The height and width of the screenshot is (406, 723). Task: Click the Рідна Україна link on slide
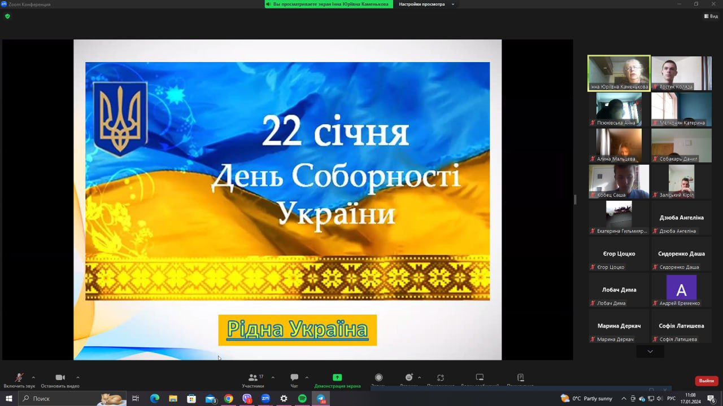pos(297,330)
